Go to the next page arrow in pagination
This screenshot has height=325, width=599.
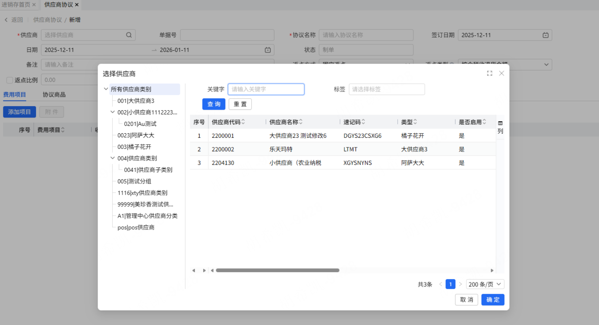click(x=460, y=284)
